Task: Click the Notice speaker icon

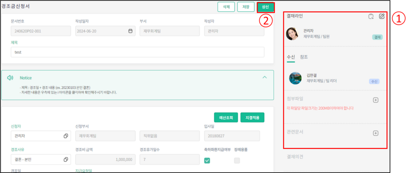Action: (x=10, y=78)
